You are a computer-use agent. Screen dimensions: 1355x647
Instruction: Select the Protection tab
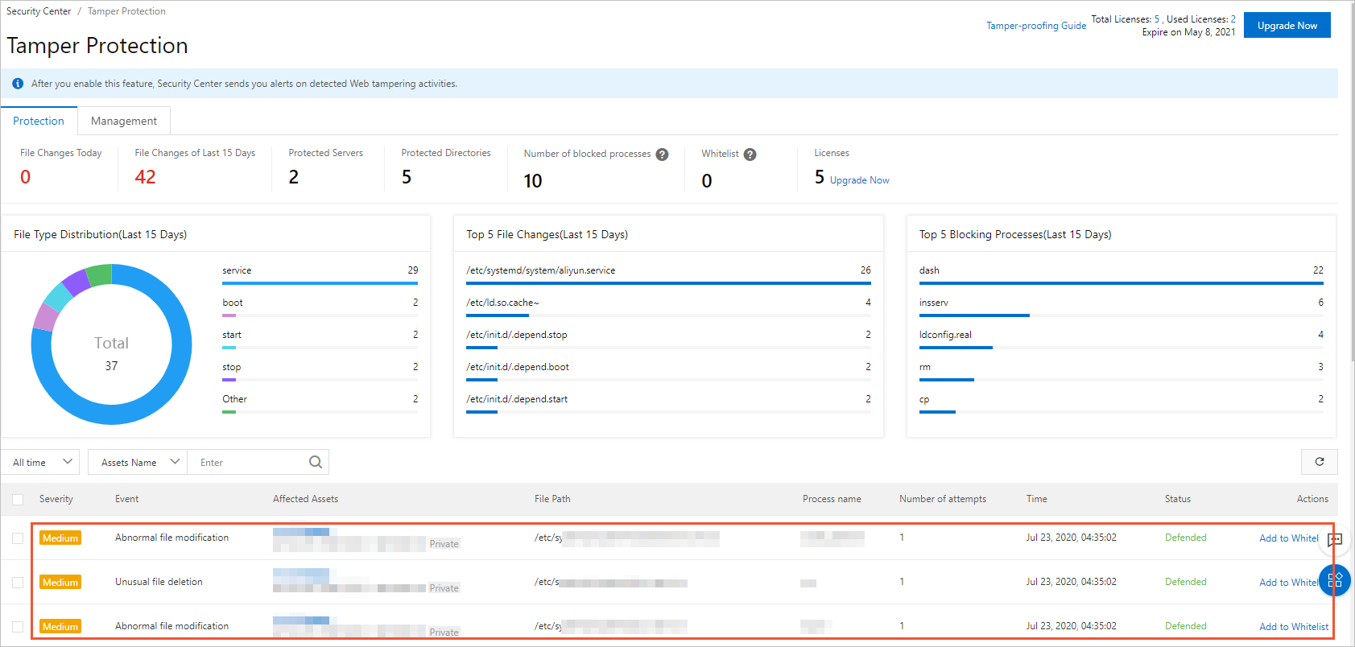point(39,121)
